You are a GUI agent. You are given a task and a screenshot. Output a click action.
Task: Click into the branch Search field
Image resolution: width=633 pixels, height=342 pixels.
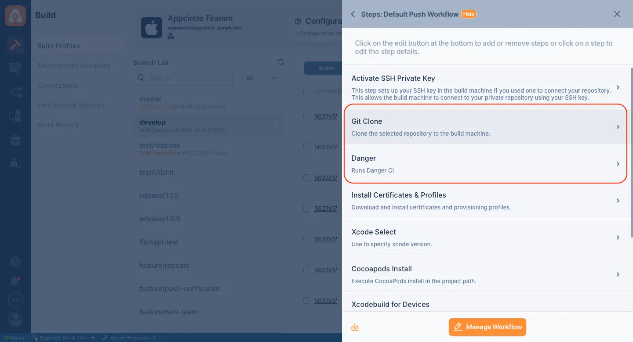click(x=183, y=78)
